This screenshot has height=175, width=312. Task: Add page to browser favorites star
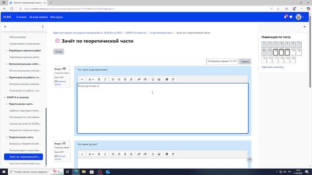point(278,9)
